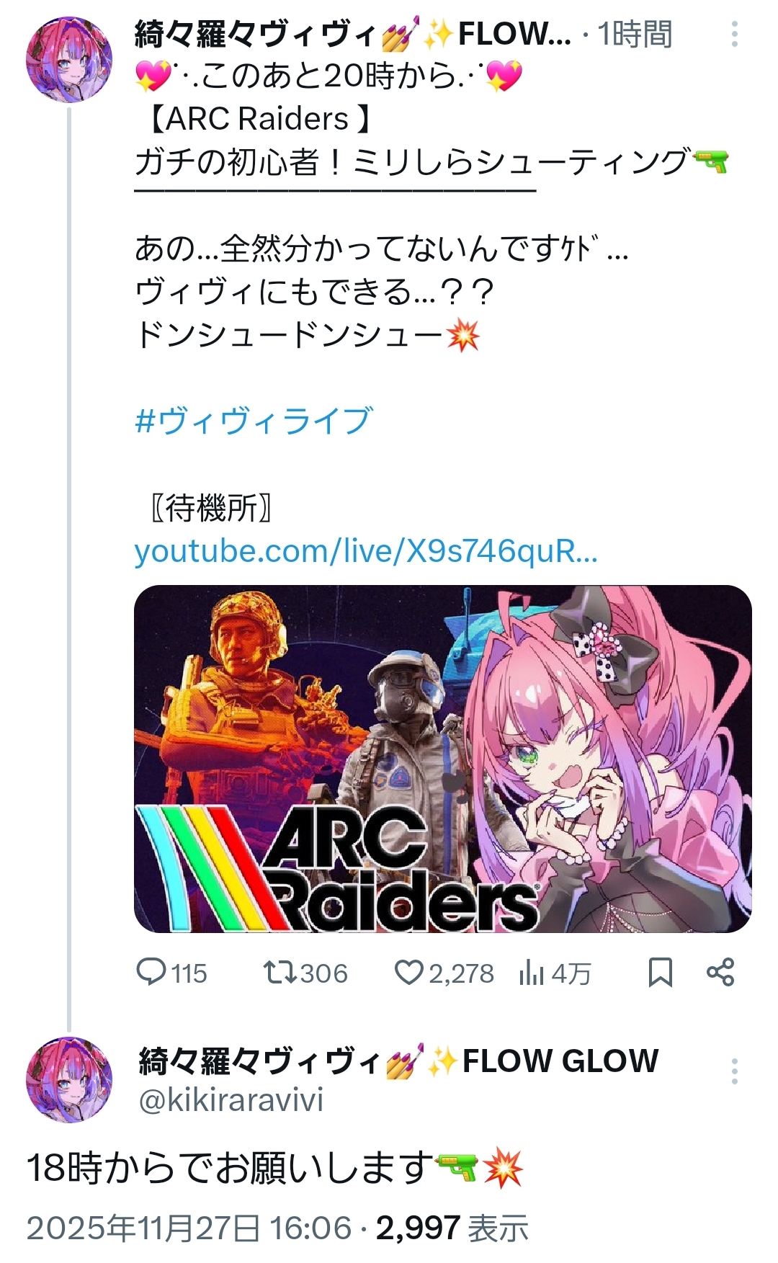Open the youtube.com/live stream link
Image resolution: width=778 pixels, height=1263 pixels.
(x=366, y=552)
